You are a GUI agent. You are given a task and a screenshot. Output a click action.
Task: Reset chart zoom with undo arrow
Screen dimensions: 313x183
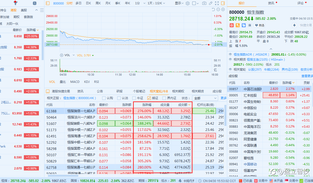pos(213,10)
